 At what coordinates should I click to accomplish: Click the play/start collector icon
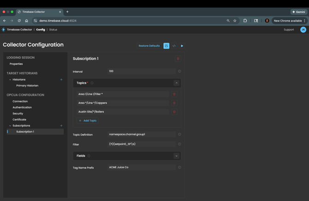[x=182, y=46]
